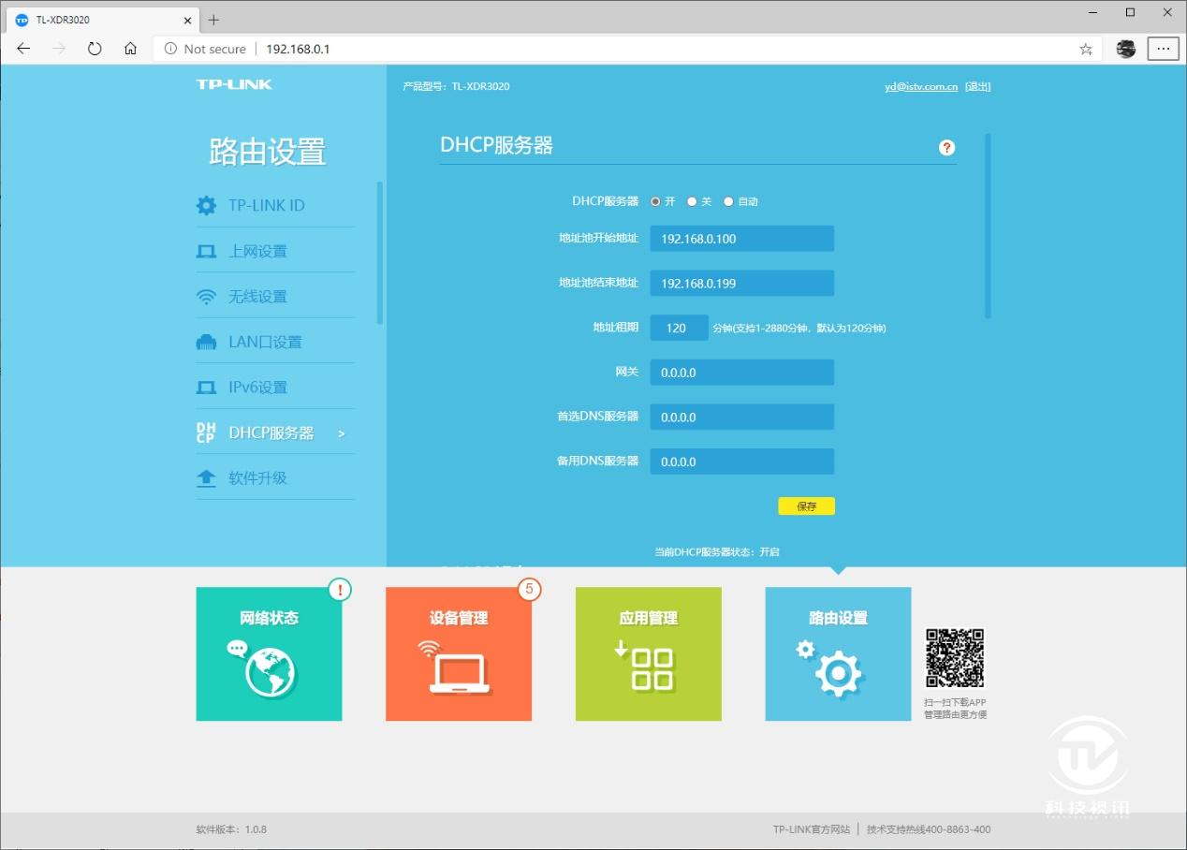Click the 地址池开始地址 input field
Screen dimensions: 1187x850
click(x=741, y=238)
